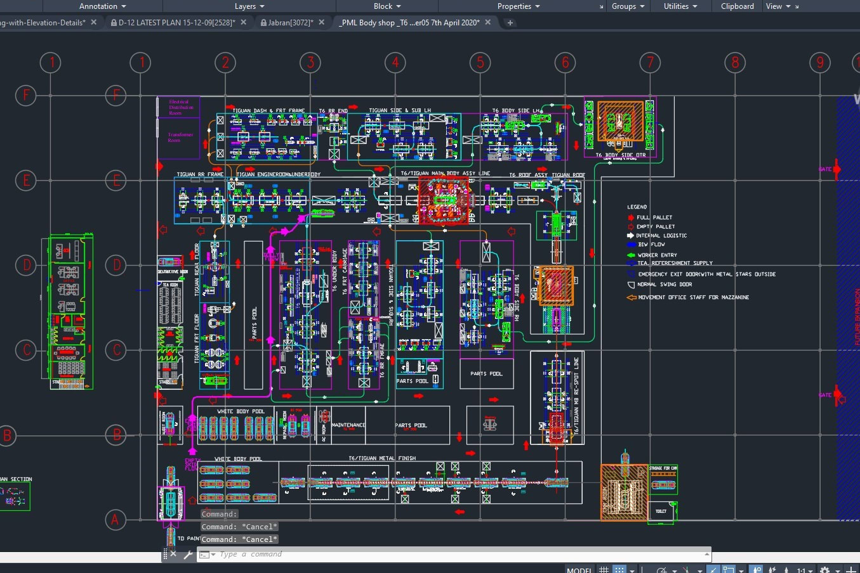Screen dimensions: 860x573
Task: Open polar tracking angle dropdown
Action: pyautogui.click(x=675, y=570)
